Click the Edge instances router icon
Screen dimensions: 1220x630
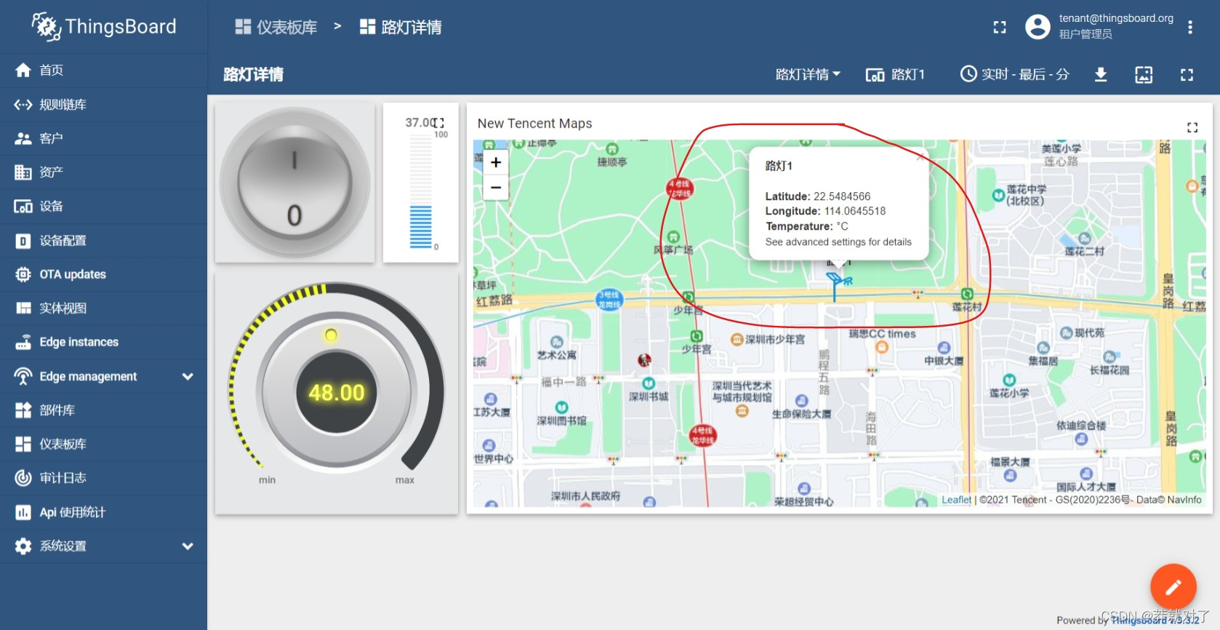23,342
